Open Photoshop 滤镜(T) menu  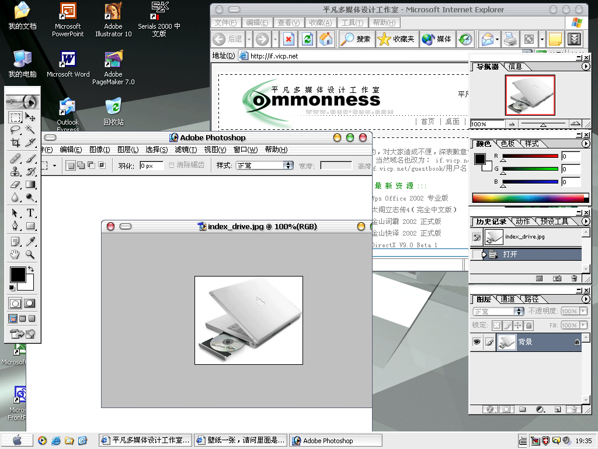click(x=186, y=150)
